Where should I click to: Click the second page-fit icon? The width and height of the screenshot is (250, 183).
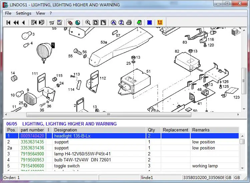pos(103,22)
